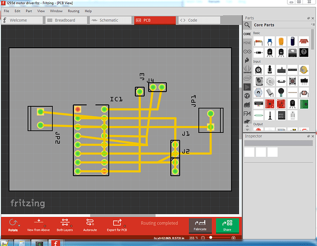
Task: Open the Arduino parts bin
Action: pos(247,52)
